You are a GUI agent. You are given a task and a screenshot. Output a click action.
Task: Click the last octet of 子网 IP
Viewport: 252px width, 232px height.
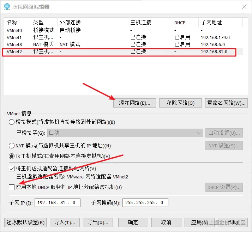point(74,203)
